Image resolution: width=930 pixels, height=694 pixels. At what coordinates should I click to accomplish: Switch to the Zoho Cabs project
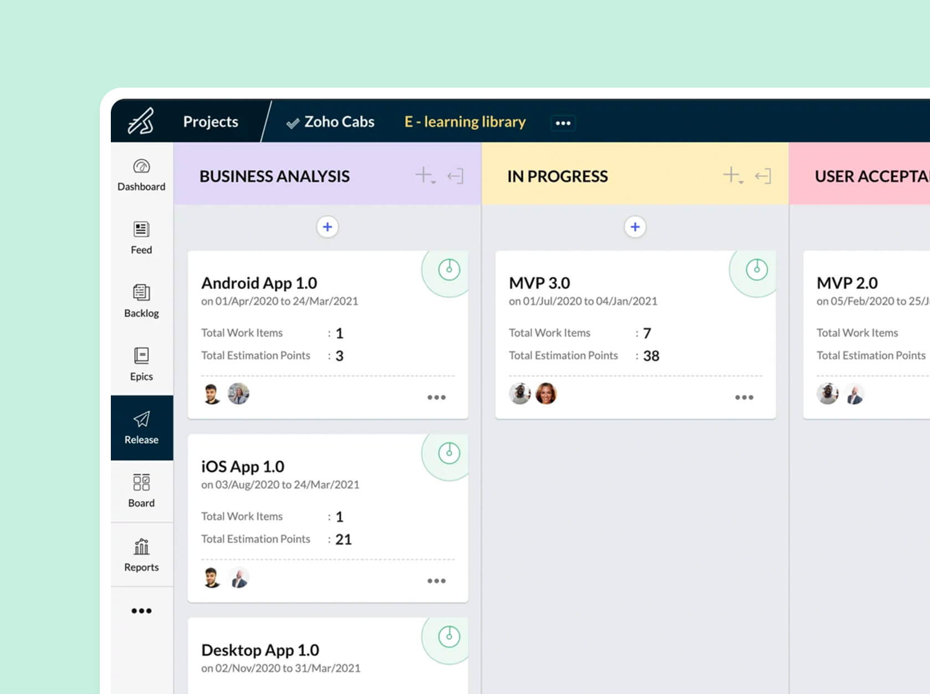(339, 121)
